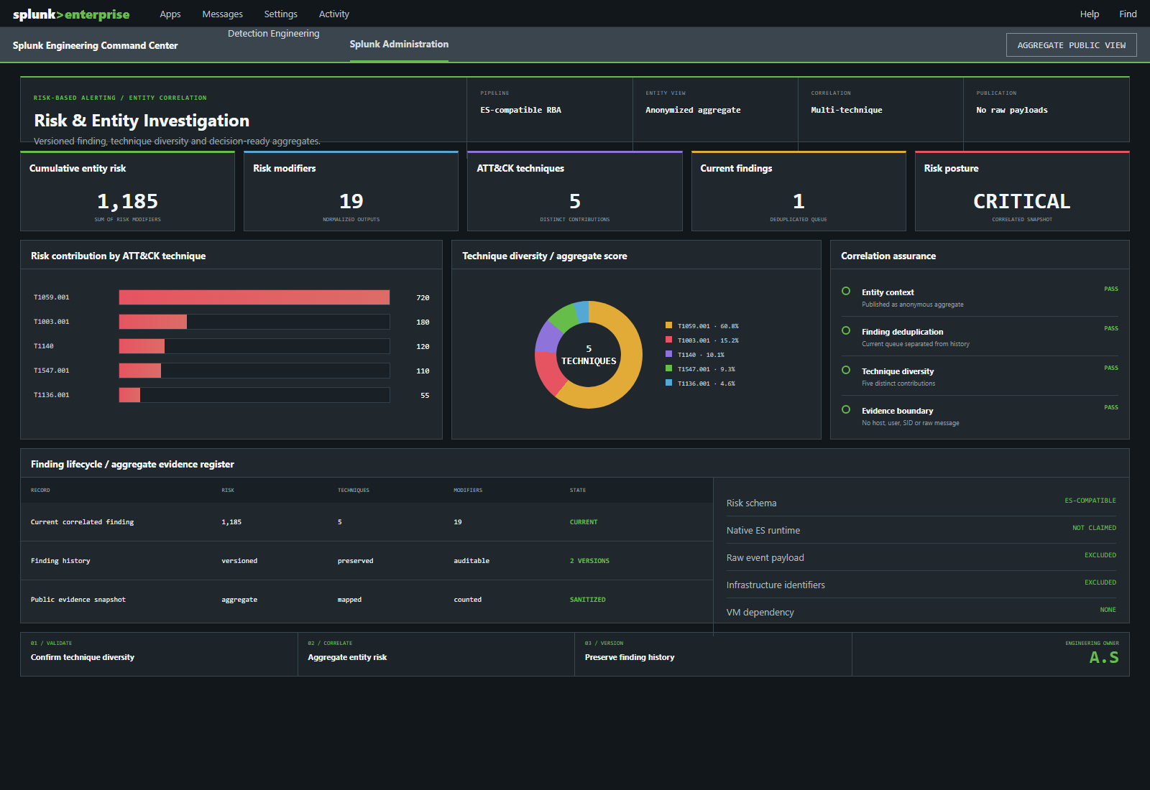Screen dimensions: 1150x790
Task: Click the T1136.001 legend color swatch
Action: [x=668, y=383]
